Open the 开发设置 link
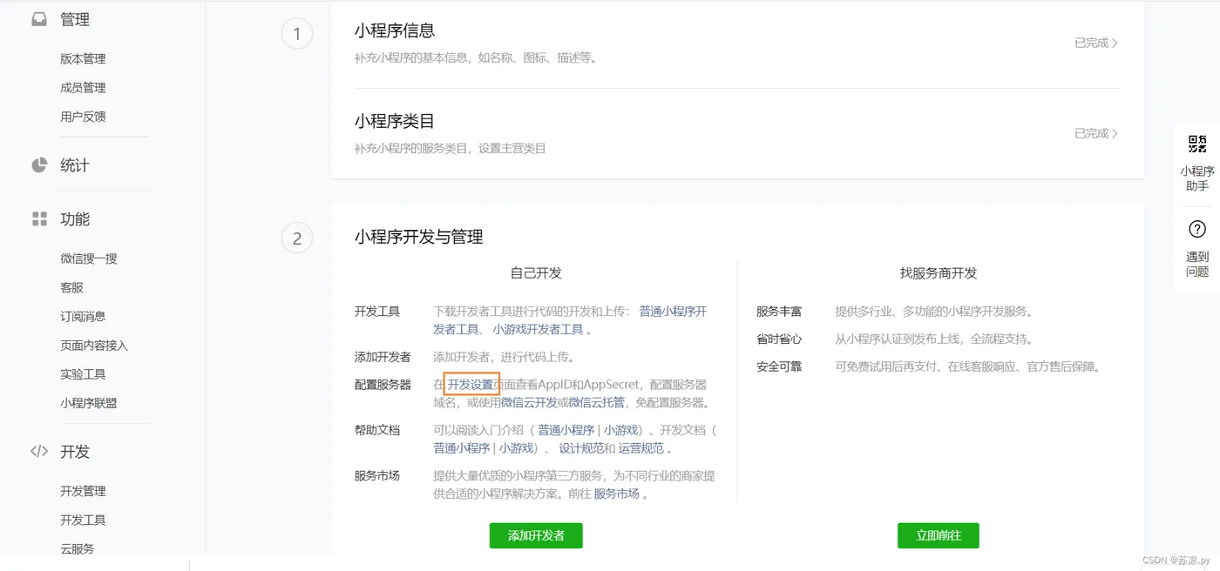 [x=471, y=384]
